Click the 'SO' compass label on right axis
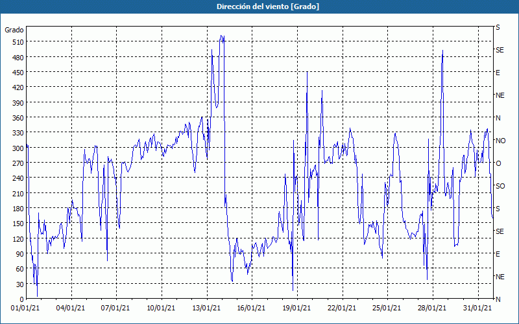The image size is (519, 324). click(x=500, y=186)
